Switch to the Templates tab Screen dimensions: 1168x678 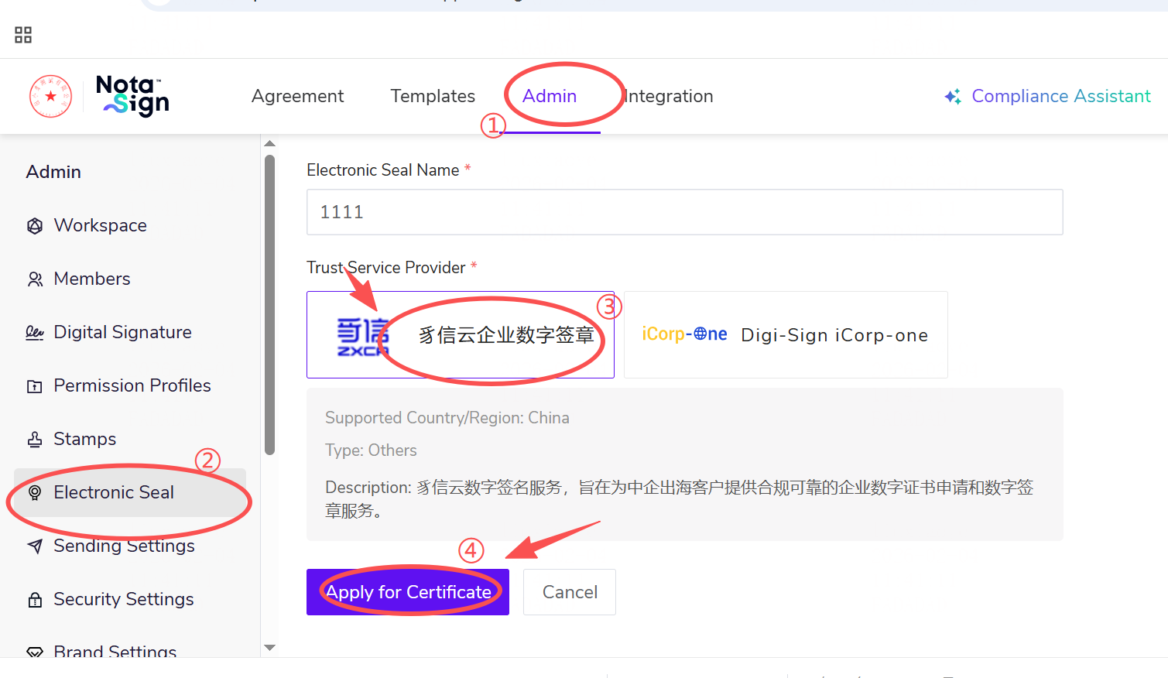433,96
